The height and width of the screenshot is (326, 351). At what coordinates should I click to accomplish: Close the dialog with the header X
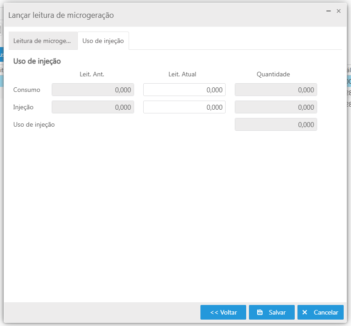[x=339, y=11]
